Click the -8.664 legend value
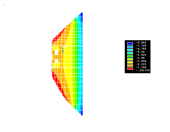Viewport: 170px width, 132px height. coord(141,43)
